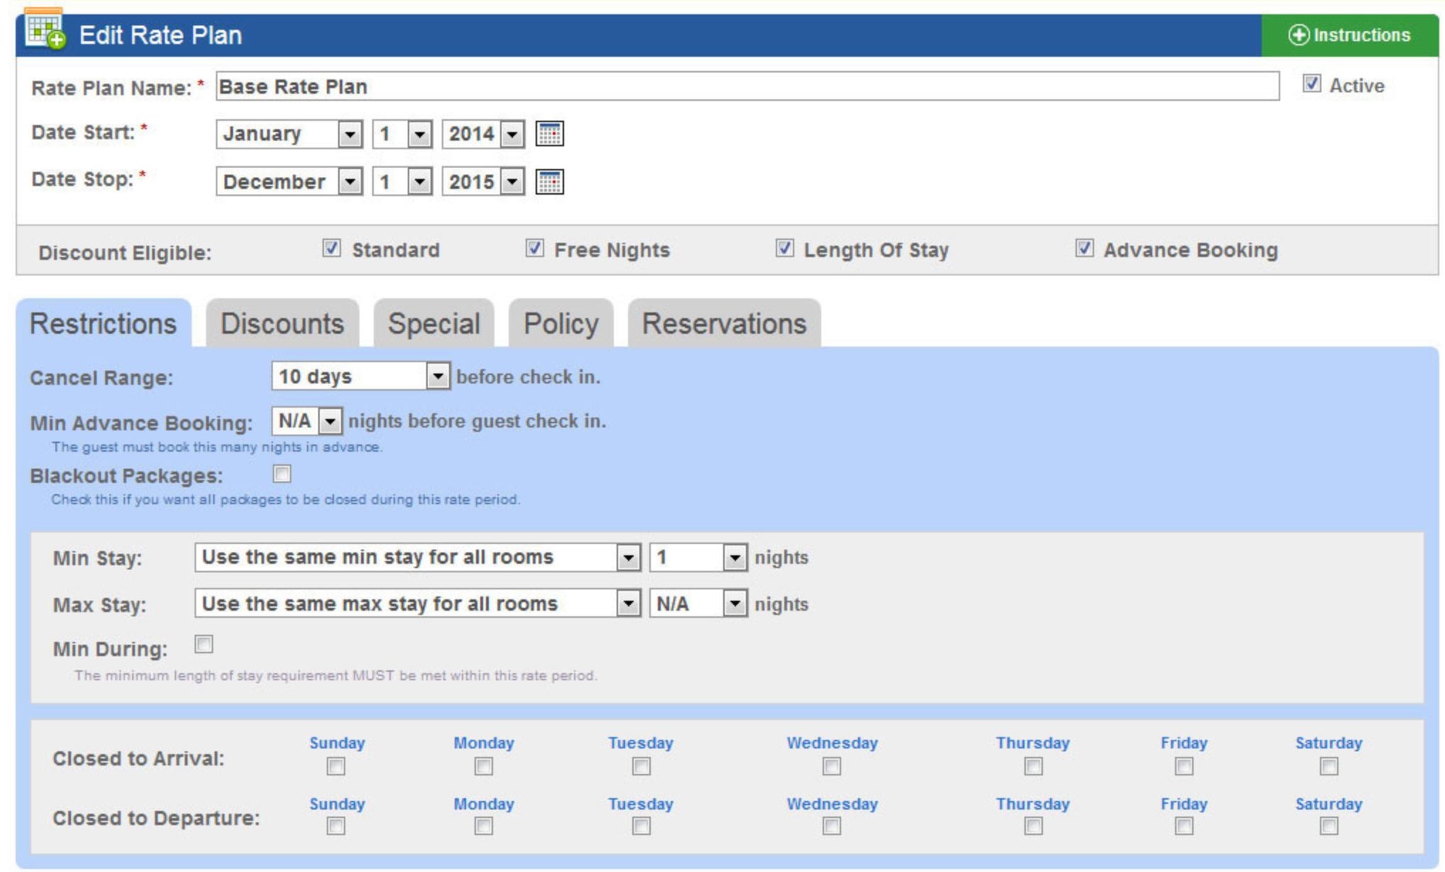Viewport: 1445px width, 872px height.
Task: Expand the Cancel Range dropdown
Action: coord(438,376)
